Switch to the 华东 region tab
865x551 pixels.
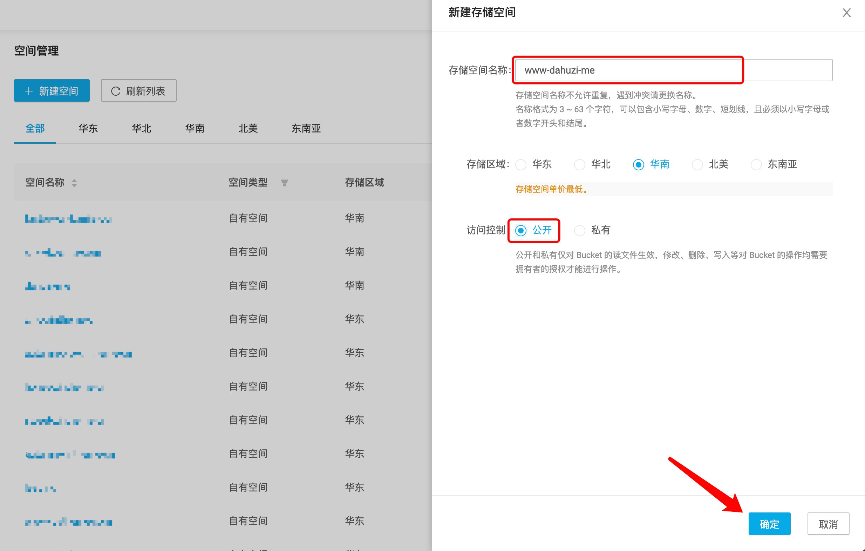[88, 128]
